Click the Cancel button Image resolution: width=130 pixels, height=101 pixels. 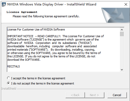click(117, 95)
